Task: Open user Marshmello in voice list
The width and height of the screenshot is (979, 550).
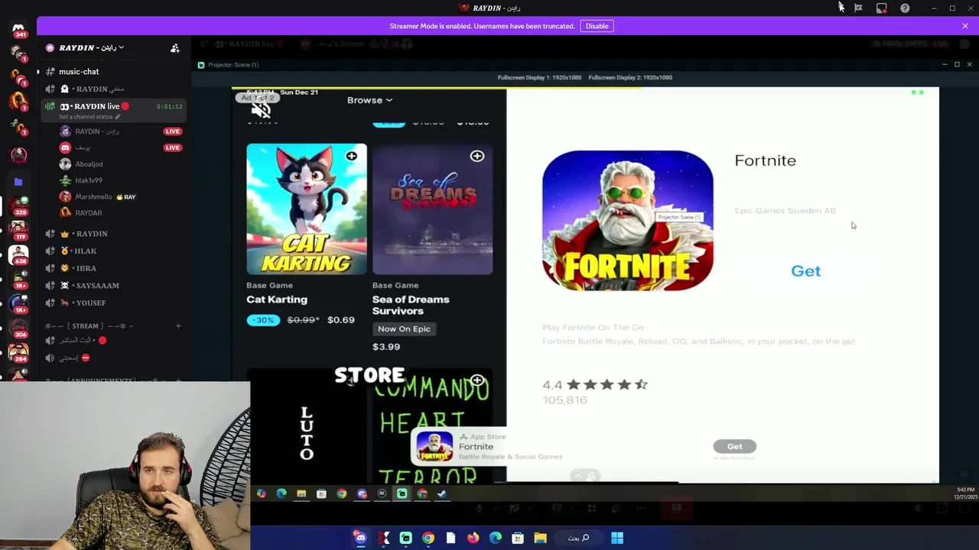Action: click(x=93, y=197)
